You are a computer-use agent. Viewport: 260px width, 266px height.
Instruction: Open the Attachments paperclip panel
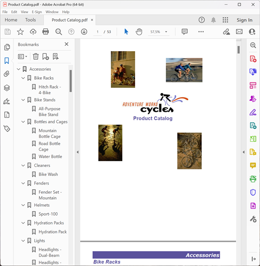coord(7,74)
